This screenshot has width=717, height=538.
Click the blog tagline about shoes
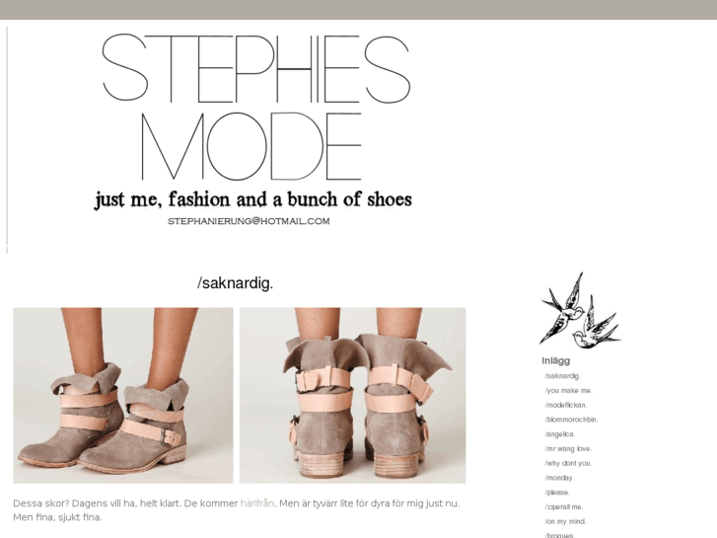[x=252, y=199]
